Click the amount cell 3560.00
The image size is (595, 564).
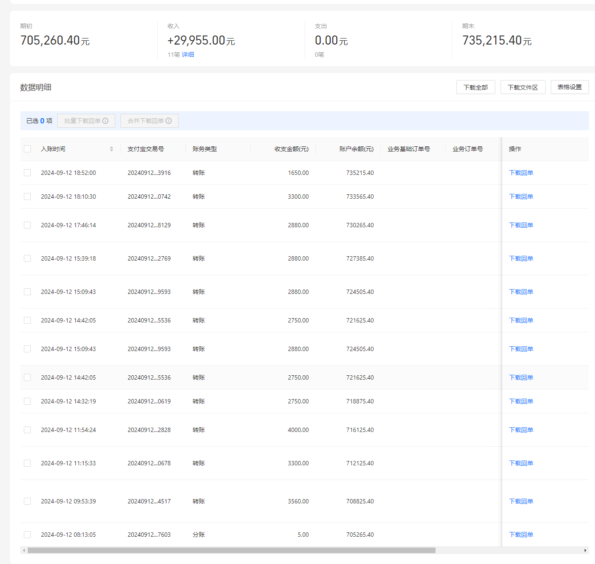[x=298, y=501]
